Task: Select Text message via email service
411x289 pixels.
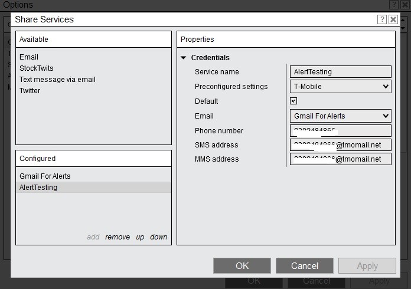Action: (57, 80)
